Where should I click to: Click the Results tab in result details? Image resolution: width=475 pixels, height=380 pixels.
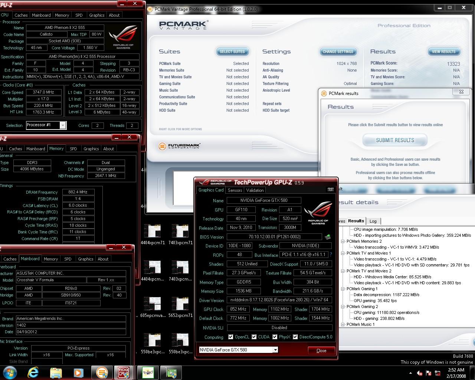(356, 221)
